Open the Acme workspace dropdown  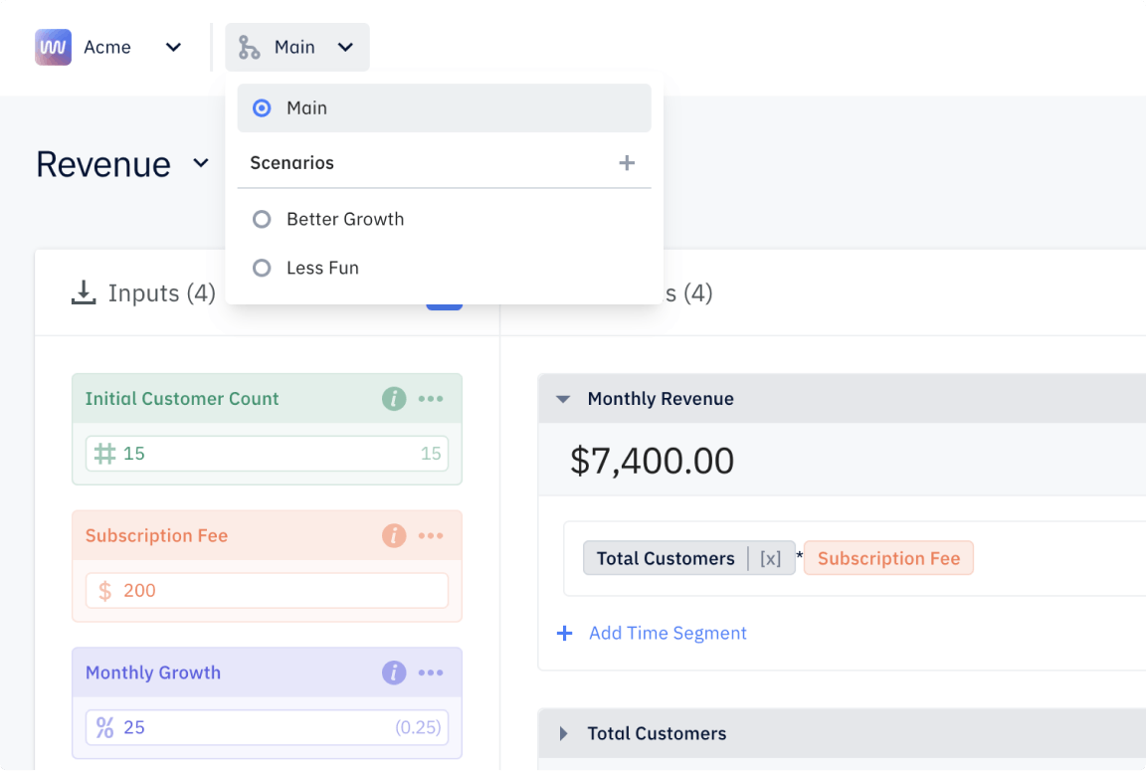click(173, 47)
